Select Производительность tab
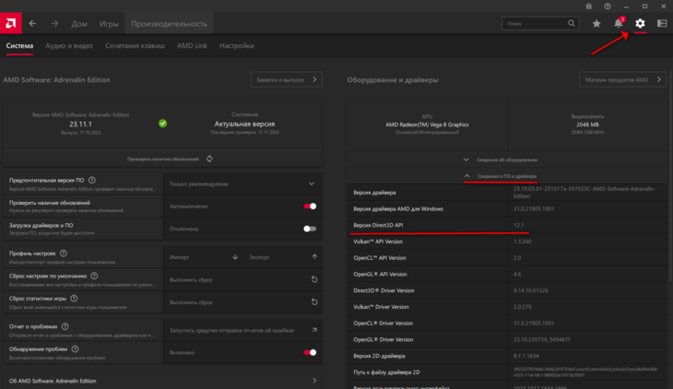This screenshot has height=389, width=673. [169, 24]
